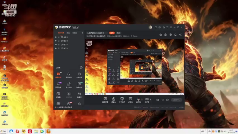Click the cancel button next to save

[x=118, y=33]
